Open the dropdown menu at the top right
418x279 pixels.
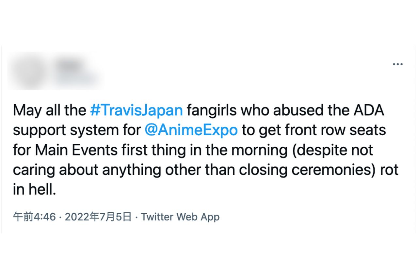coord(398,64)
